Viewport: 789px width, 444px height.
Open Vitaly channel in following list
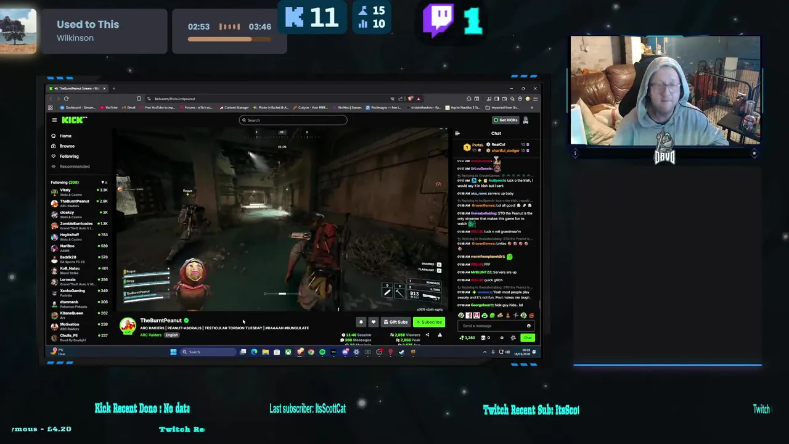click(x=79, y=192)
